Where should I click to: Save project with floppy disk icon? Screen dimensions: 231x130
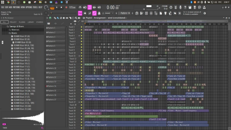coord(190,7)
